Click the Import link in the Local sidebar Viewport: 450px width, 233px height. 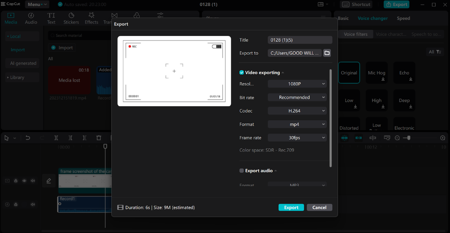pos(18,50)
